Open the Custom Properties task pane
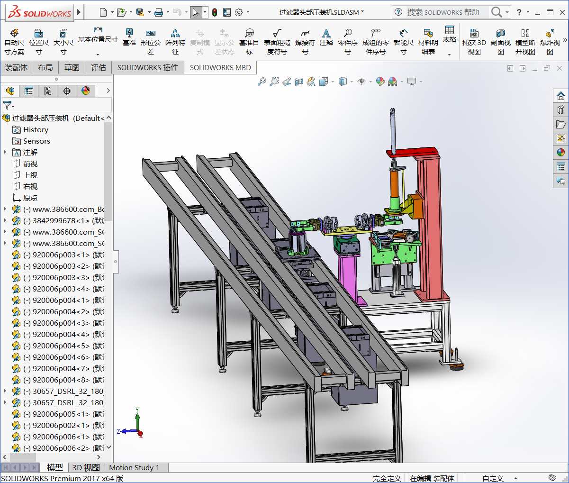 point(561,167)
